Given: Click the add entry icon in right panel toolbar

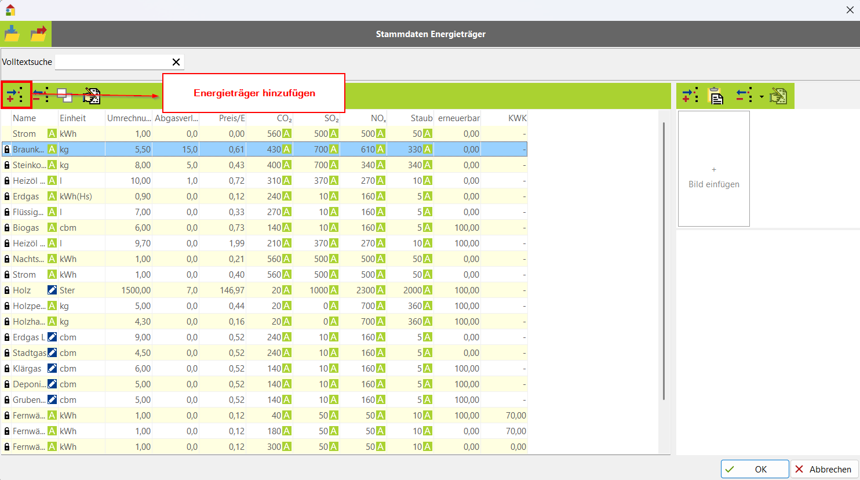Looking at the screenshot, I should pos(690,96).
